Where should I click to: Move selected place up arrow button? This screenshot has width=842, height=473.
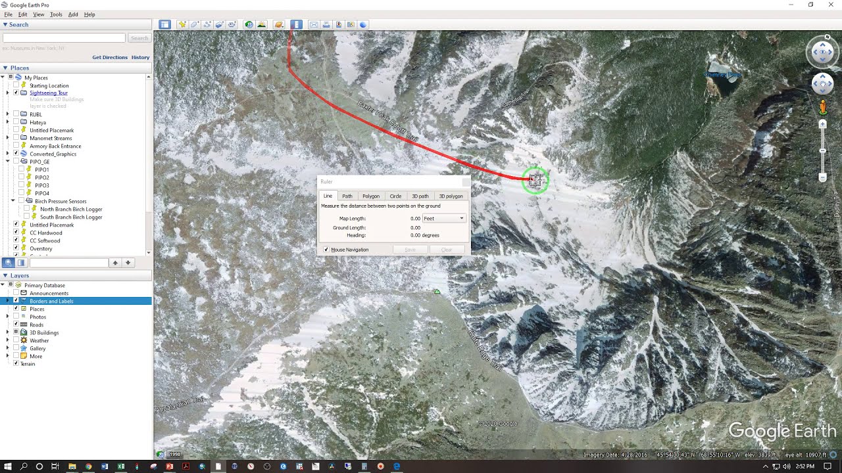(115, 263)
